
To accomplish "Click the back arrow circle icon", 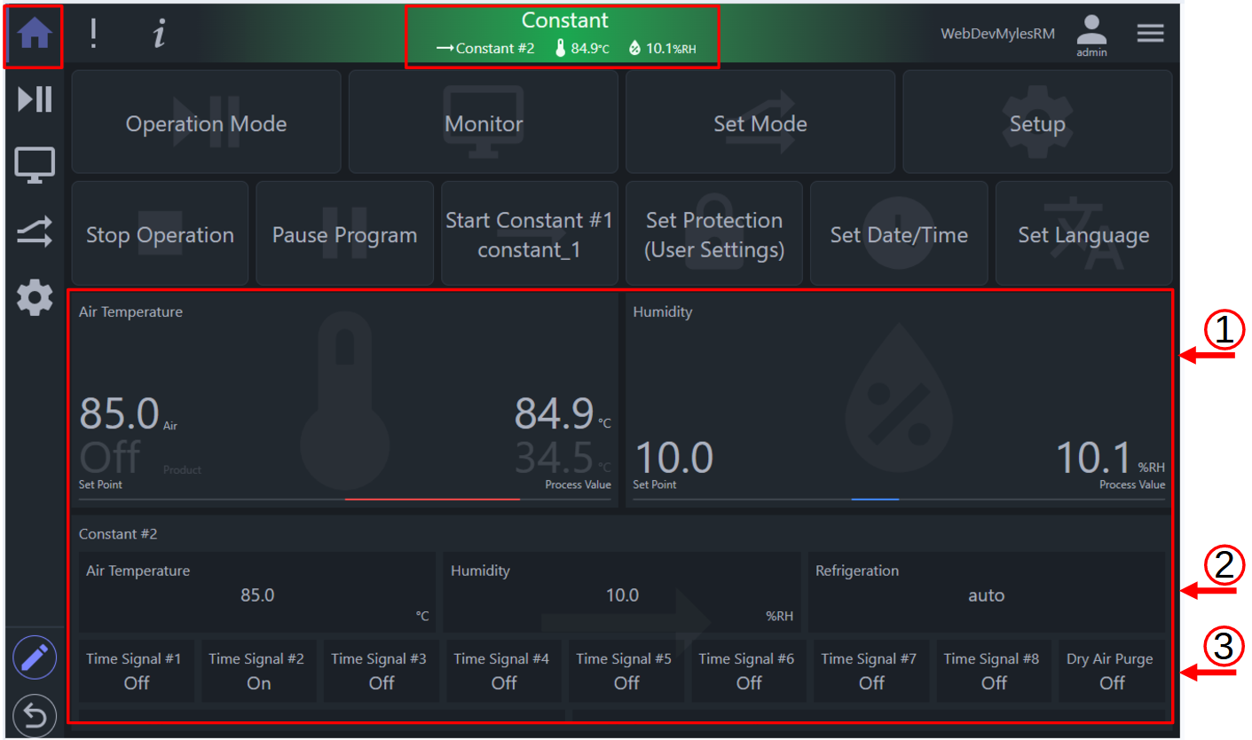I will tap(35, 714).
